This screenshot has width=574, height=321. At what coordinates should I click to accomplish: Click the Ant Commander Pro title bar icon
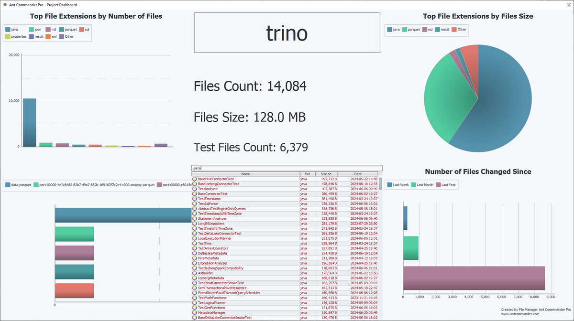pos(5,5)
